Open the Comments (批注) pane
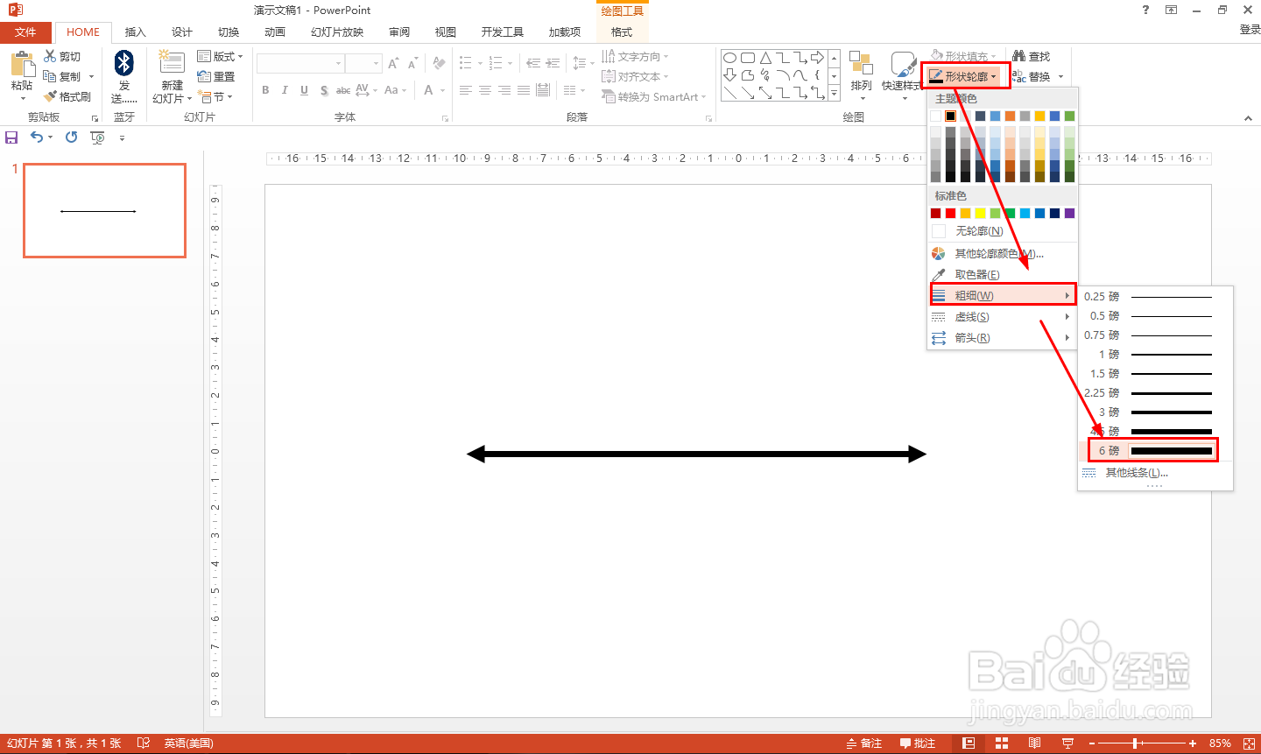Screen dimensions: 1261x754 918,743
